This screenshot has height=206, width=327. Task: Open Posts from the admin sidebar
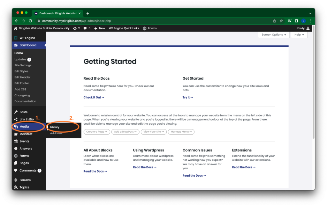pyautogui.click(x=15, y=112)
